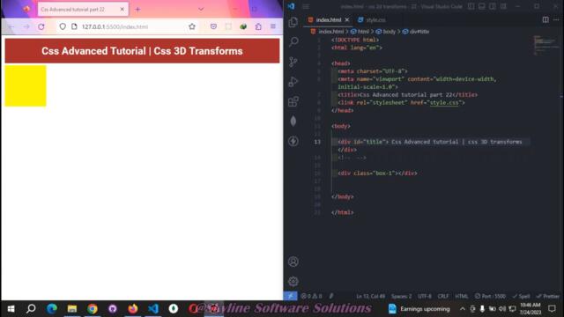Close the index.html editor tab
The width and height of the screenshot is (564, 317).
point(347,20)
